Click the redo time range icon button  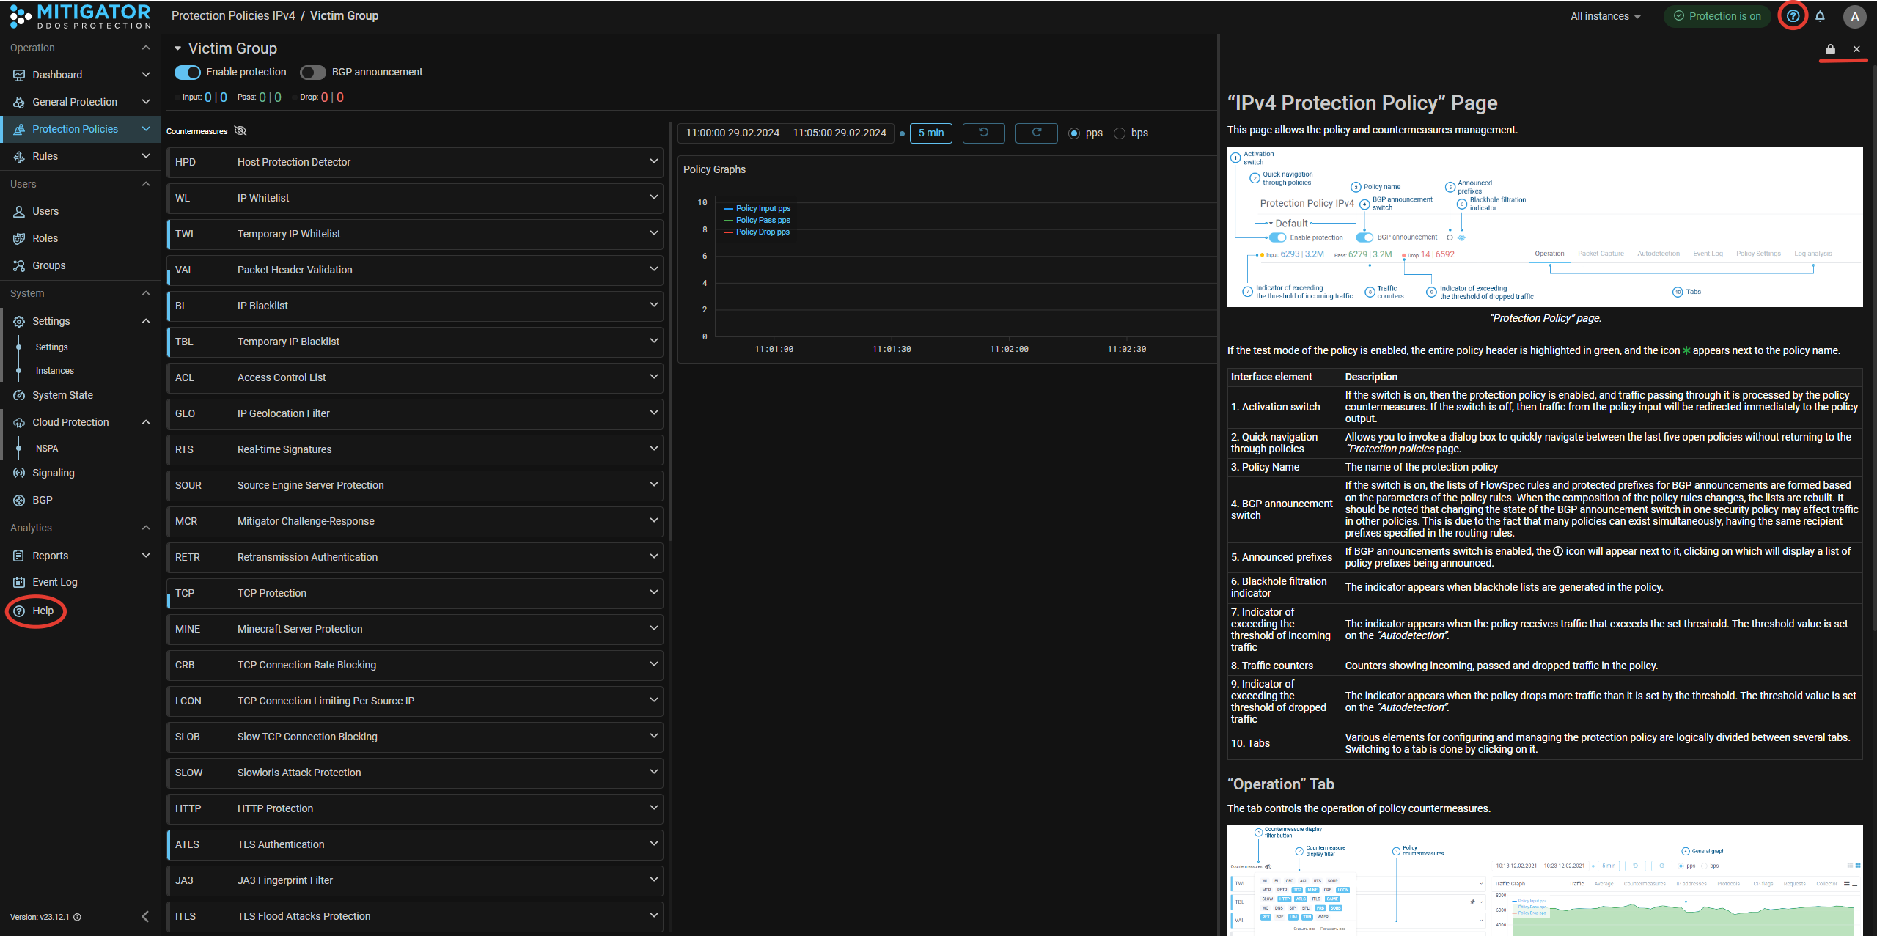coord(1036,133)
